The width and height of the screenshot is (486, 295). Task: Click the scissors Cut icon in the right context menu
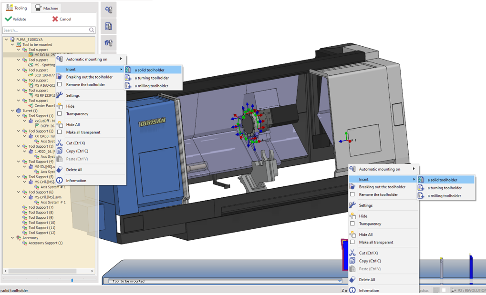coord(352,253)
